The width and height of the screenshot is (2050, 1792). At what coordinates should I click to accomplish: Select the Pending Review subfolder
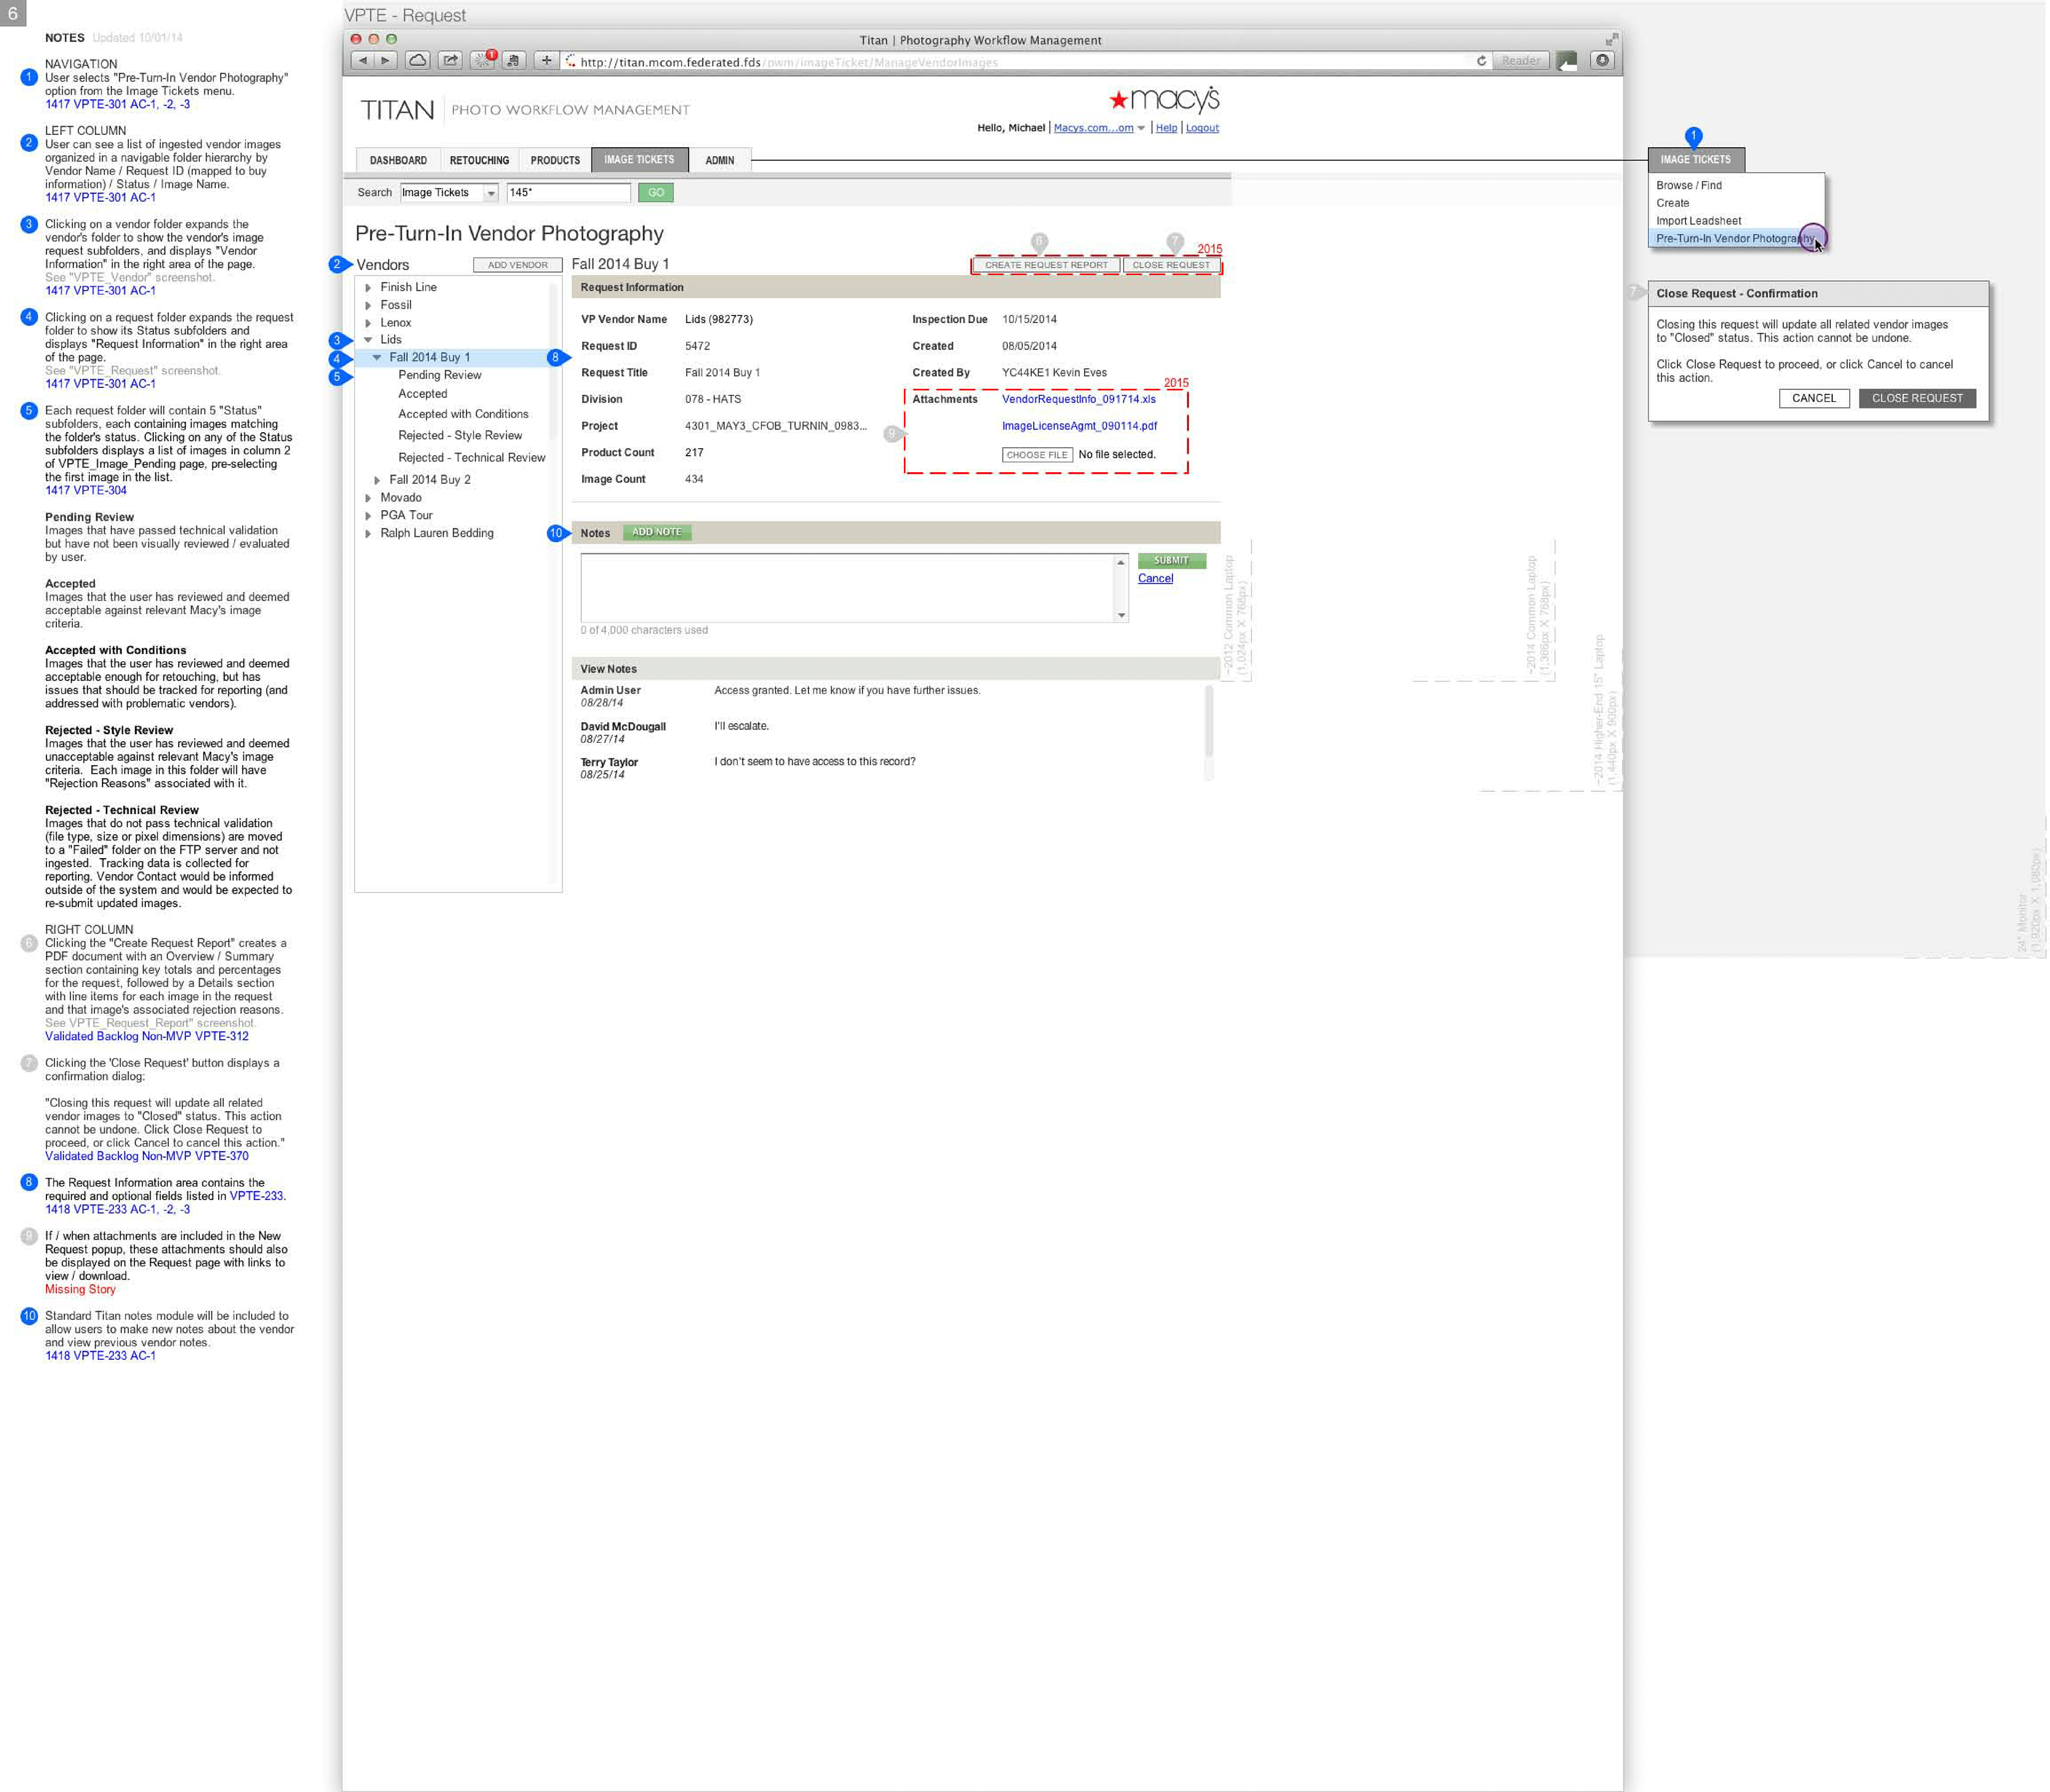(440, 376)
